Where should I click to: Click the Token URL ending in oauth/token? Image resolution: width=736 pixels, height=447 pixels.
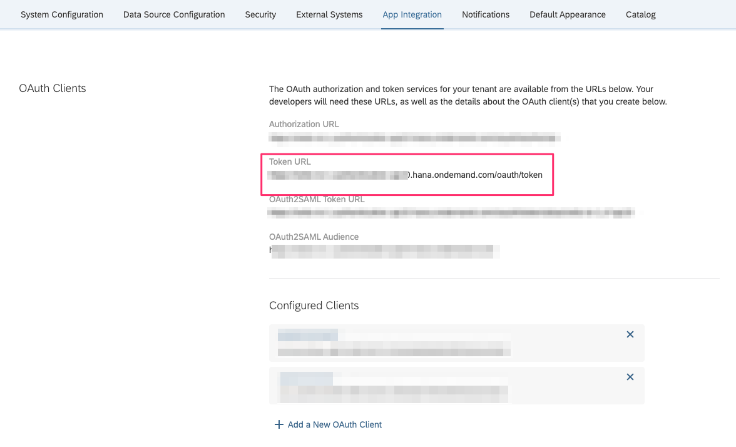click(x=476, y=175)
